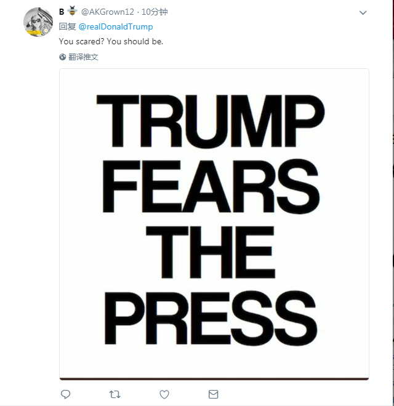Image resolution: width=394 pixels, height=406 pixels.
Task: Open the user's profile avatar picture
Action: point(38,22)
